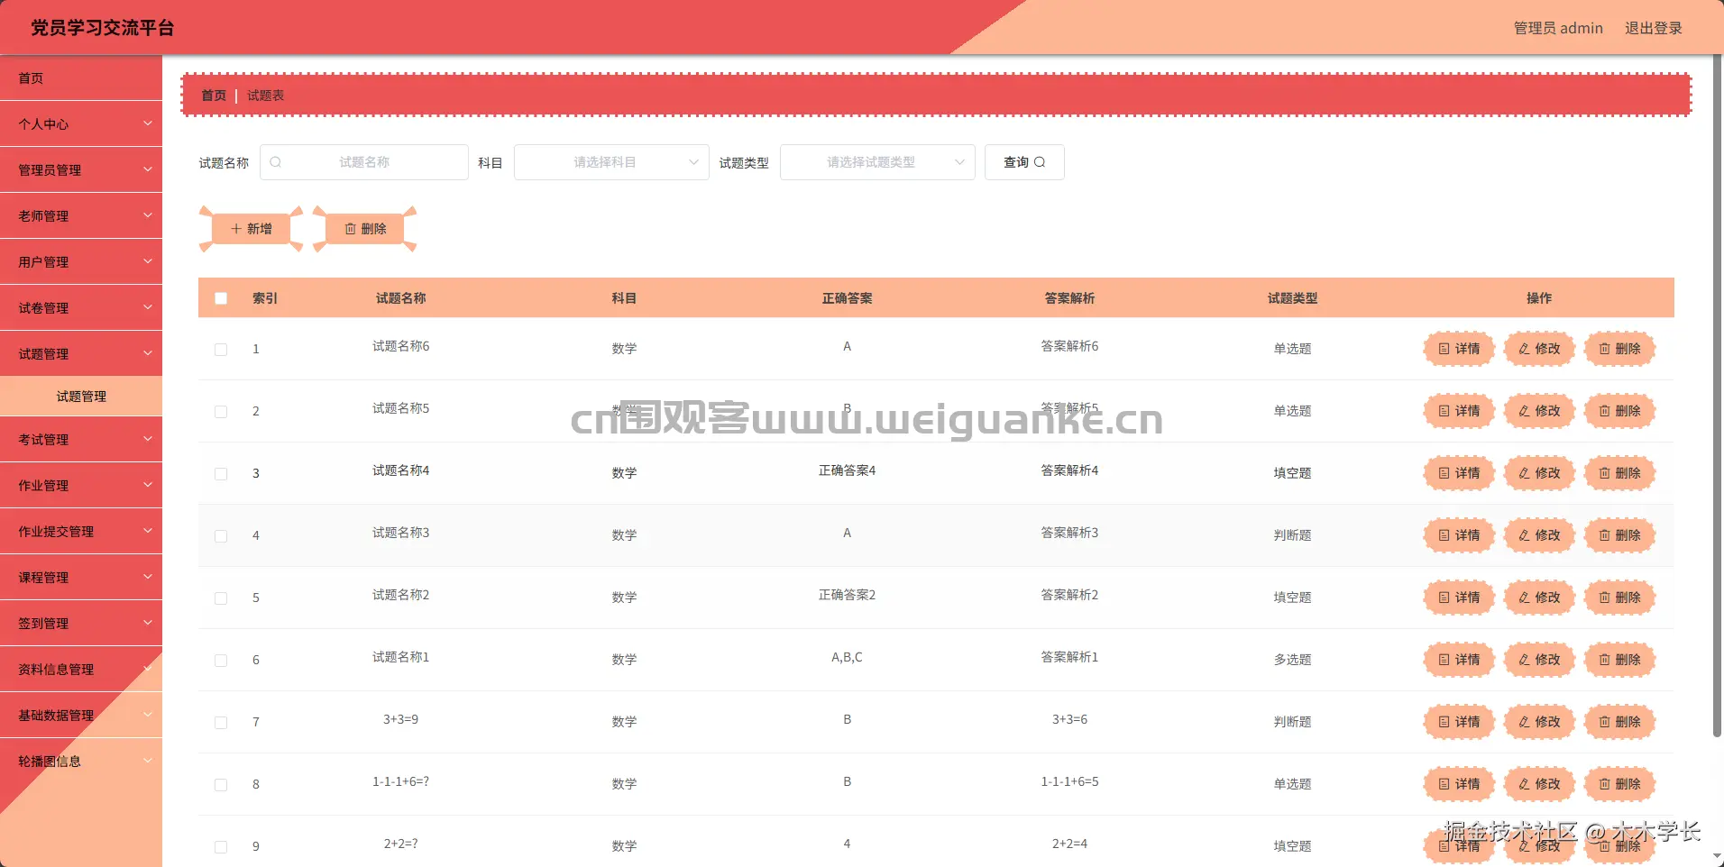Click inside the 试题名称 text input field
This screenshot has width=1724, height=867.
(x=379, y=162)
